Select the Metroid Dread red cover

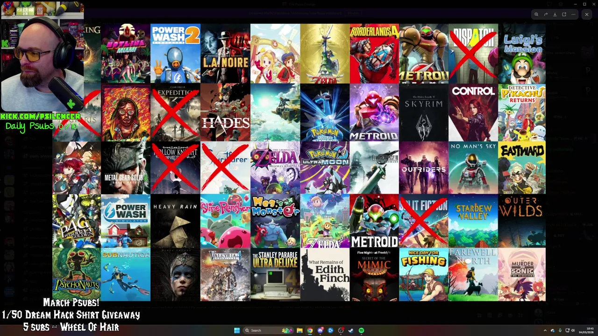(374, 221)
